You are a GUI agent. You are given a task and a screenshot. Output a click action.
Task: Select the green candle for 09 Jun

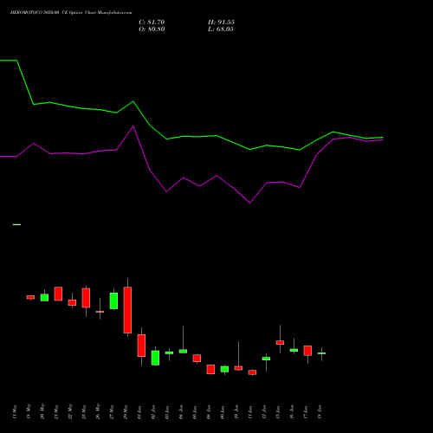[x=224, y=369]
